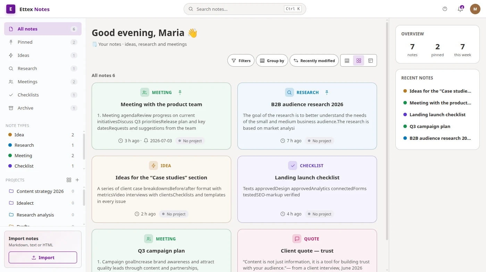Open Maria's profile avatar
This screenshot has width=486, height=272.
click(x=475, y=9)
